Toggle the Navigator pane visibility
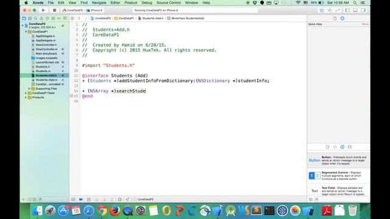The height and width of the screenshot is (219, 390). point(348,10)
